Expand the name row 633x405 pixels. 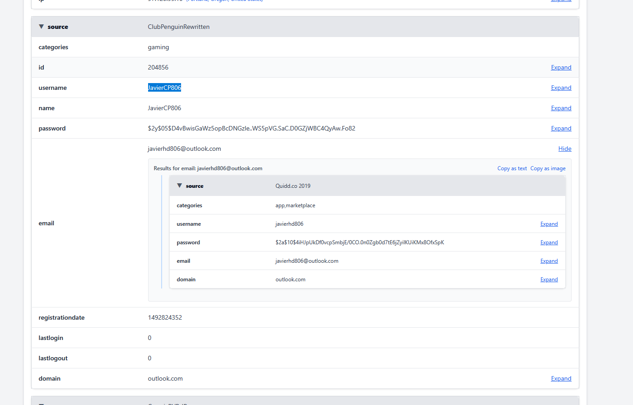(x=561, y=108)
